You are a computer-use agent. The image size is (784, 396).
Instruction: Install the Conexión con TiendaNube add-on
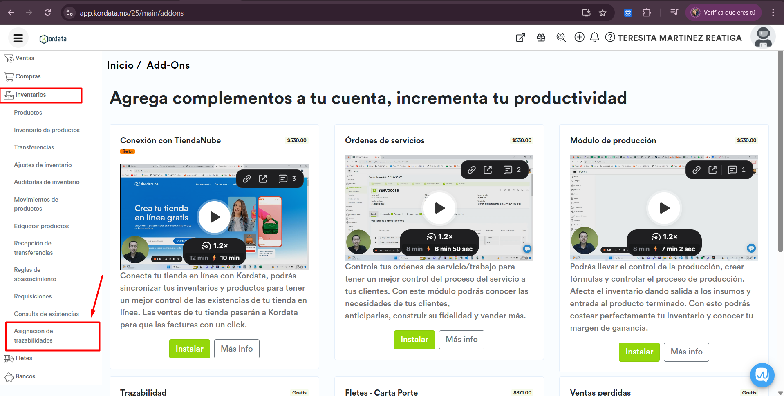point(189,349)
